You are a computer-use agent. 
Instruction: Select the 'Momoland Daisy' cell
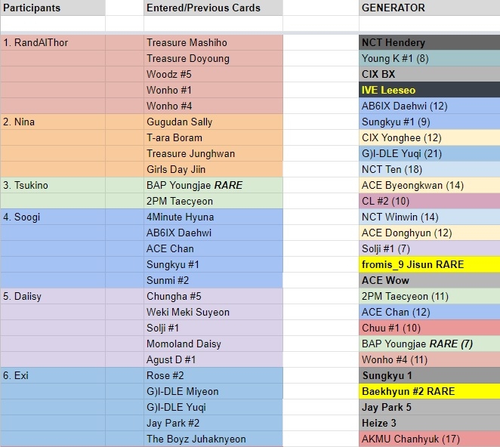pyautogui.click(x=213, y=344)
